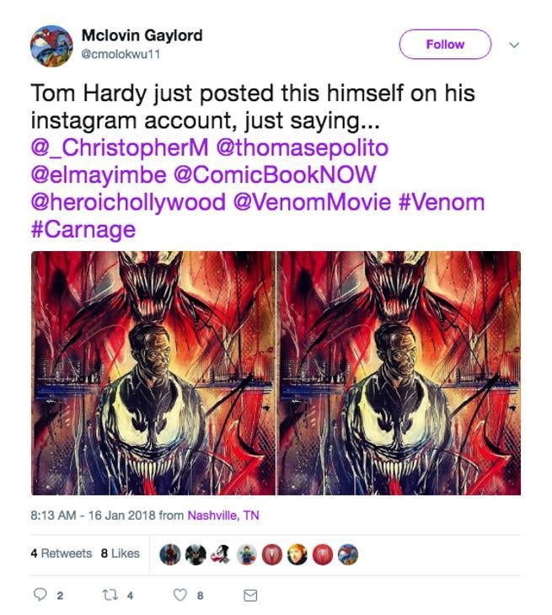Screen dimensions: 552x615
Task: View the 4 Retweets list
Action: (61, 553)
